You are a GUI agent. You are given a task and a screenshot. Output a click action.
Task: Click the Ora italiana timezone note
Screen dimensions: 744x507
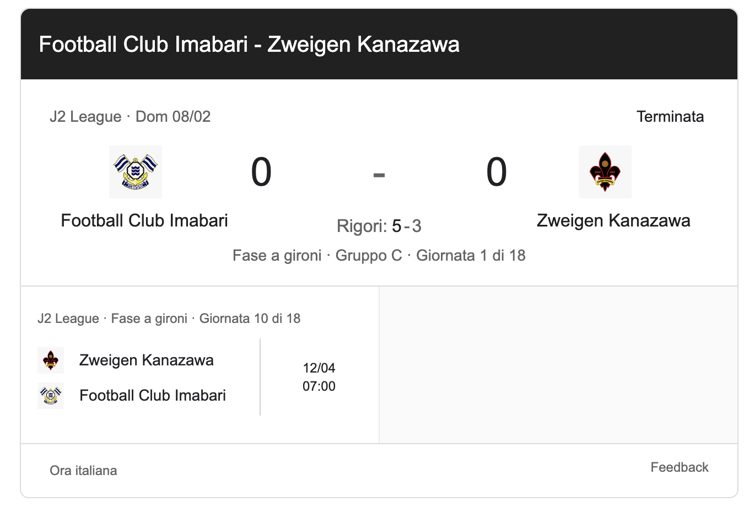[x=83, y=471]
